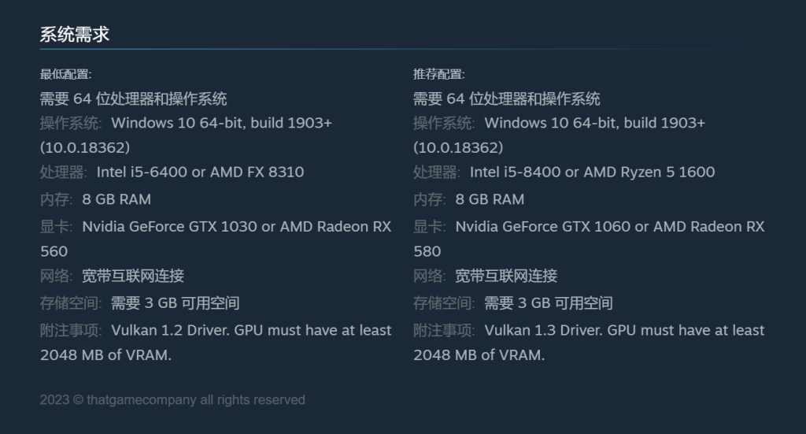The width and height of the screenshot is (806, 434).
Task: Click the 最低配置 label
Action: (65, 74)
